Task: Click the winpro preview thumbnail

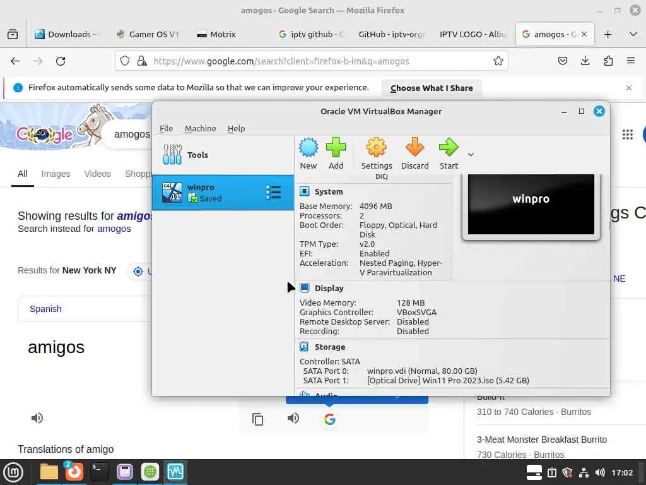Action: tap(531, 205)
